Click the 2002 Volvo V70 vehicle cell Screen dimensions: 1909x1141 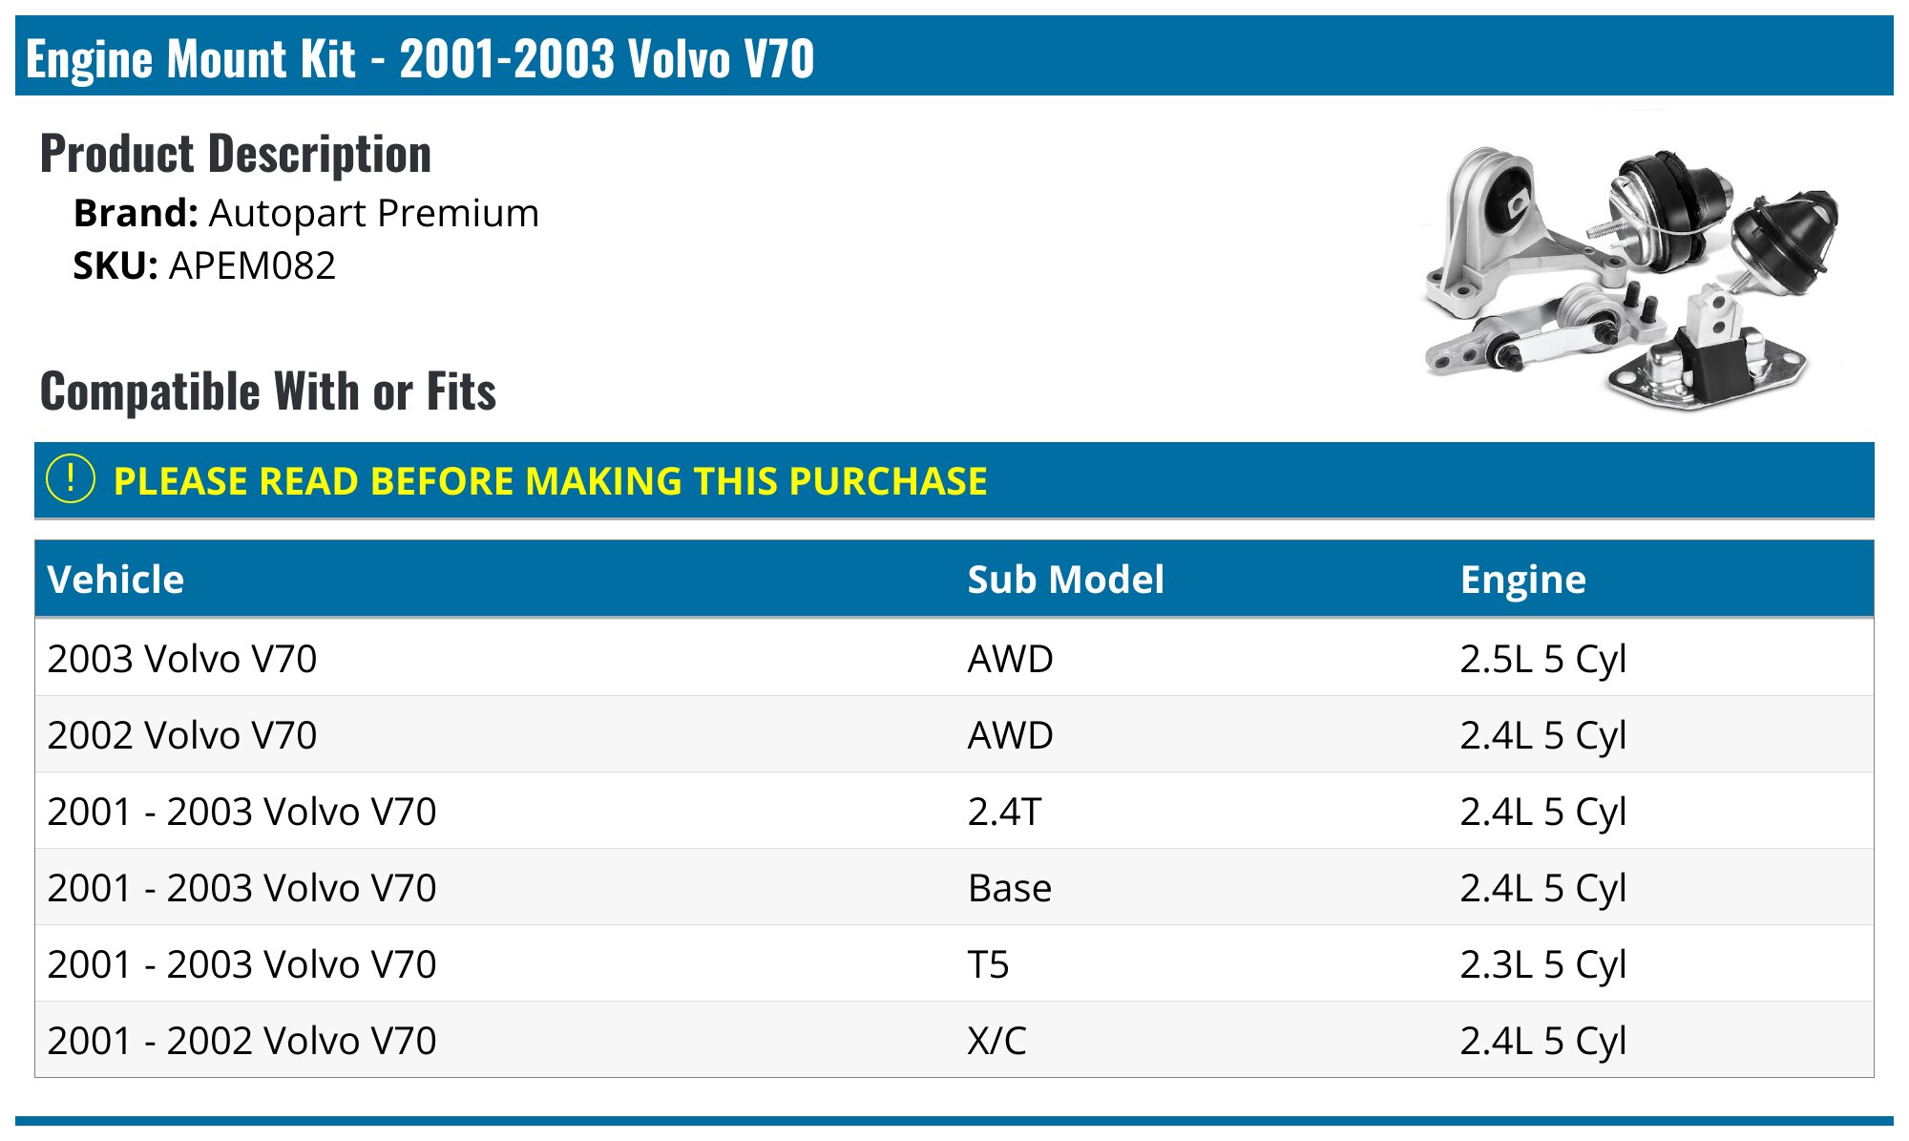tap(182, 735)
